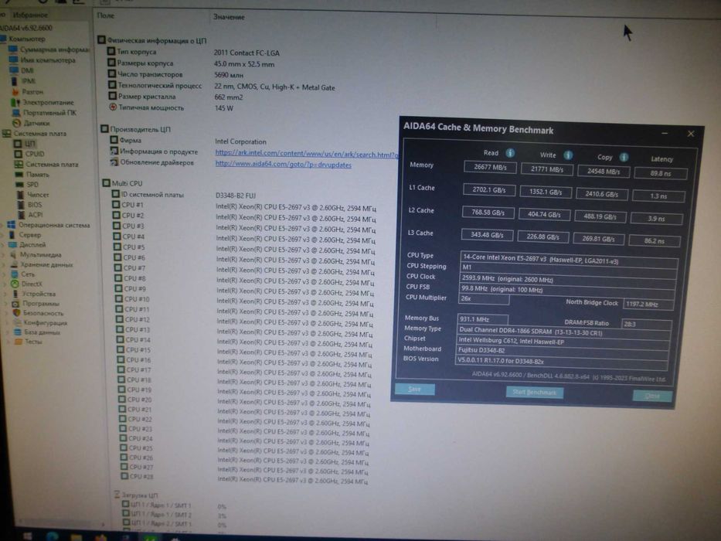
Task: Select the CPU #1 row
Action: 243,206
